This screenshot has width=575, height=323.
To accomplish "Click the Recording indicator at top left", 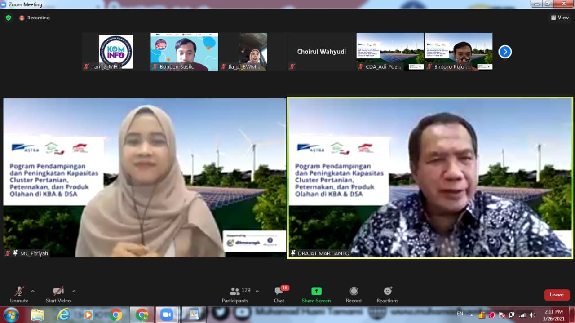I will pos(34,18).
